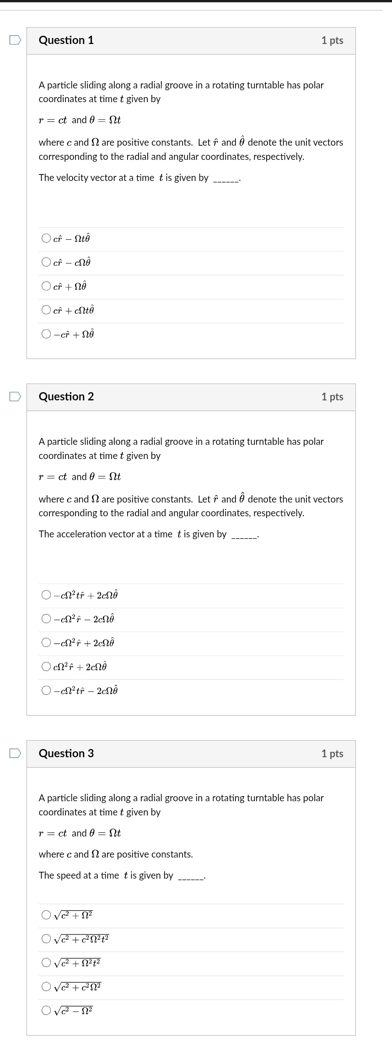Pick speed option √(c² + c²Ω²)
Screen dimensions: 392x1055
tap(46, 986)
